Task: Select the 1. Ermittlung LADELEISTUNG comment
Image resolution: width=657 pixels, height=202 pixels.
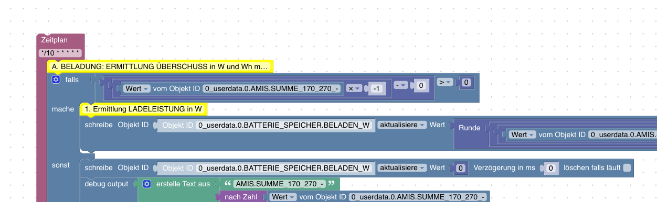Action: pyautogui.click(x=143, y=109)
